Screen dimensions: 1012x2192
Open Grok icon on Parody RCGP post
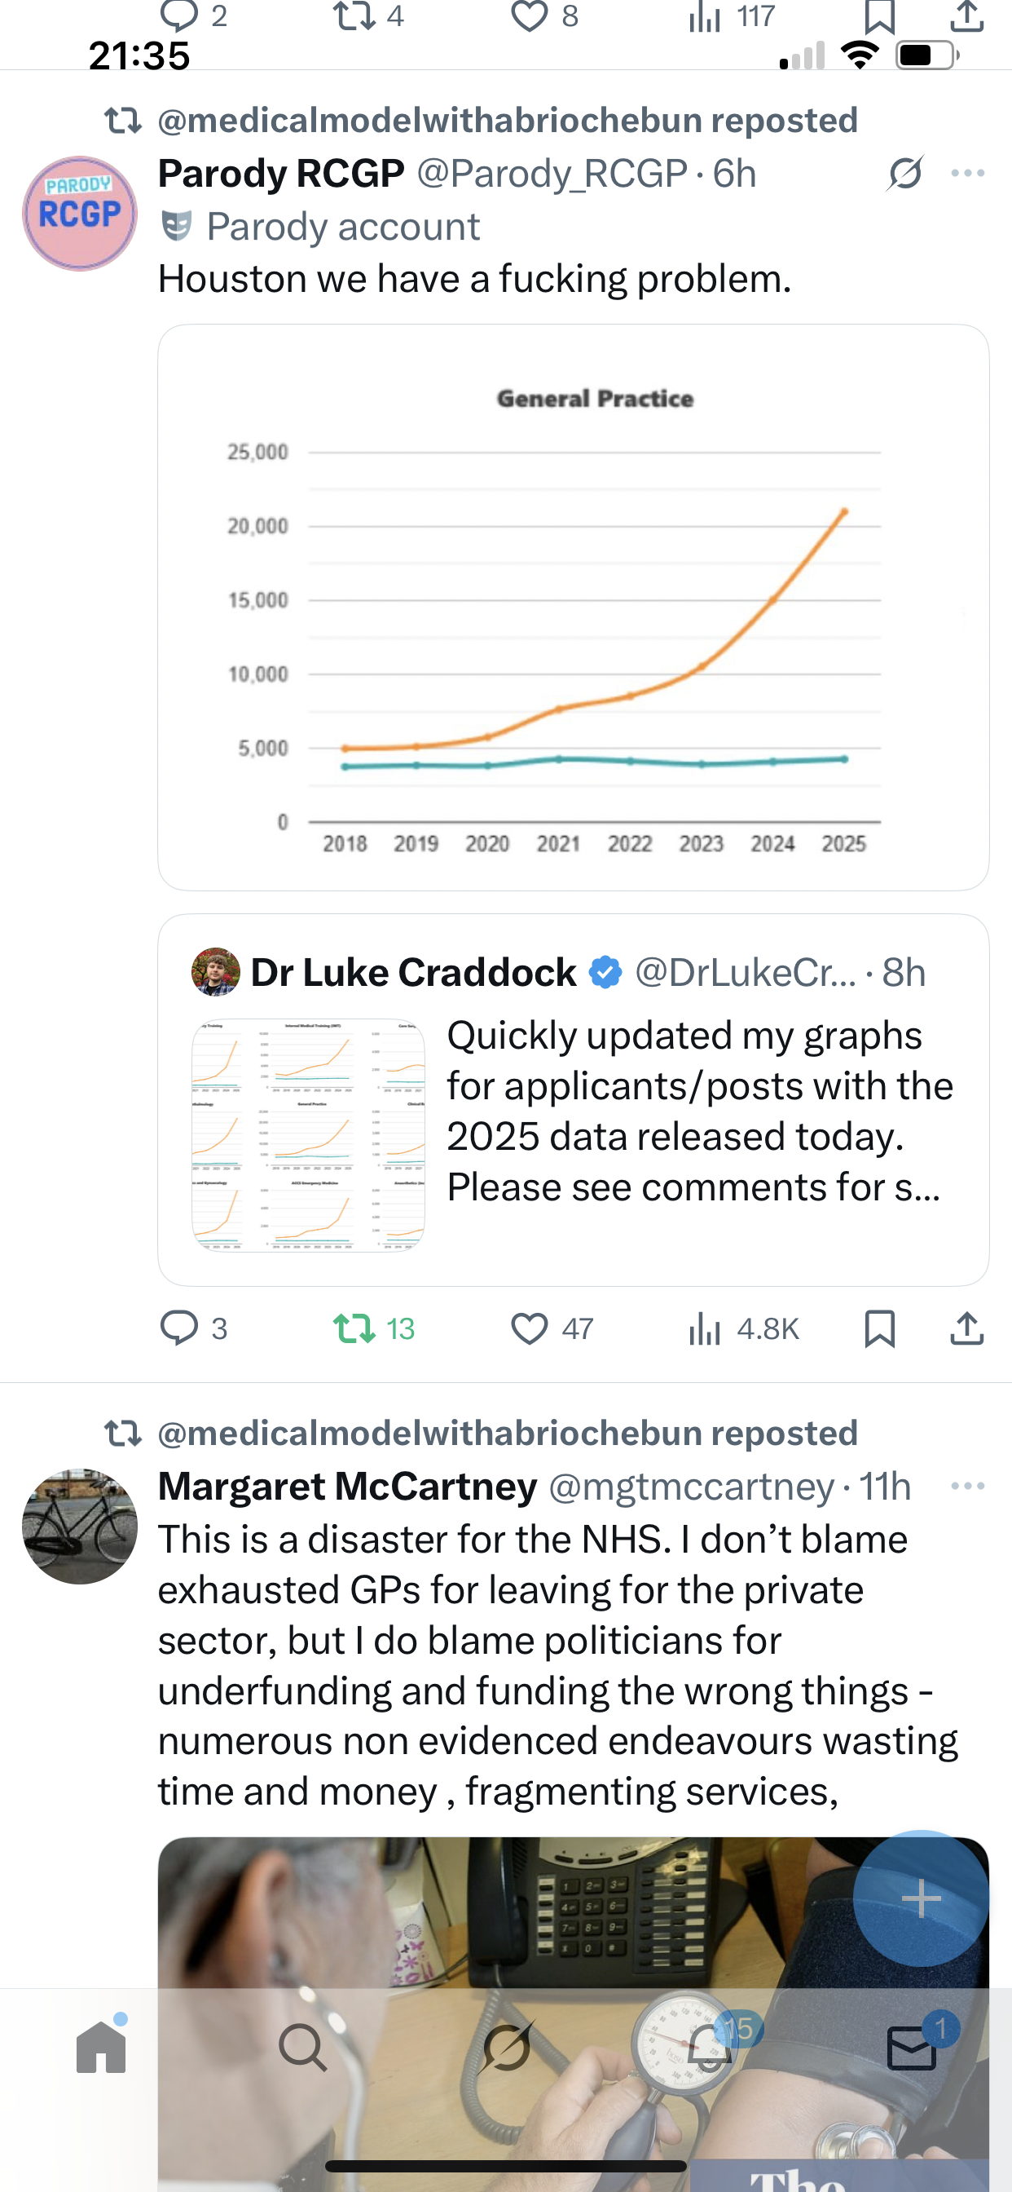tap(904, 174)
